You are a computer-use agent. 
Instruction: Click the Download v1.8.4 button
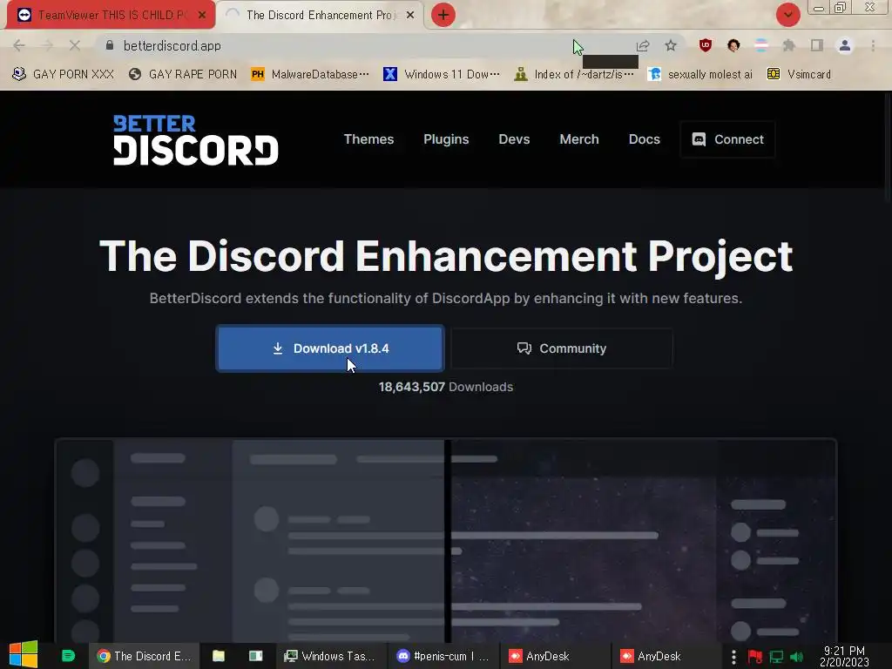330,348
